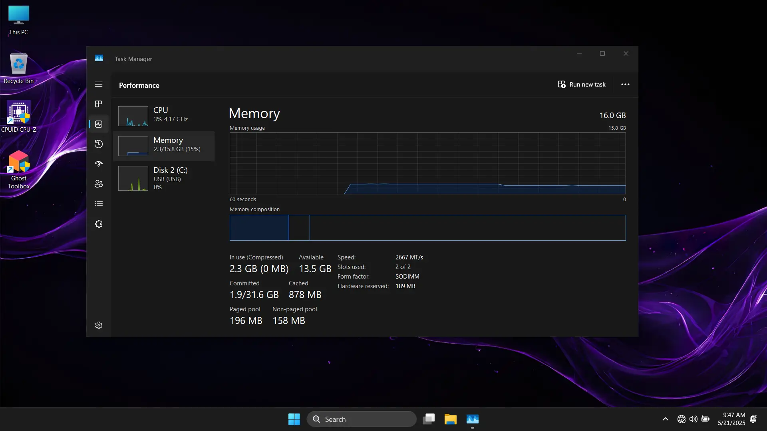The width and height of the screenshot is (767, 431).
Task: Expand hidden icons in the system tray
Action: [665, 419]
